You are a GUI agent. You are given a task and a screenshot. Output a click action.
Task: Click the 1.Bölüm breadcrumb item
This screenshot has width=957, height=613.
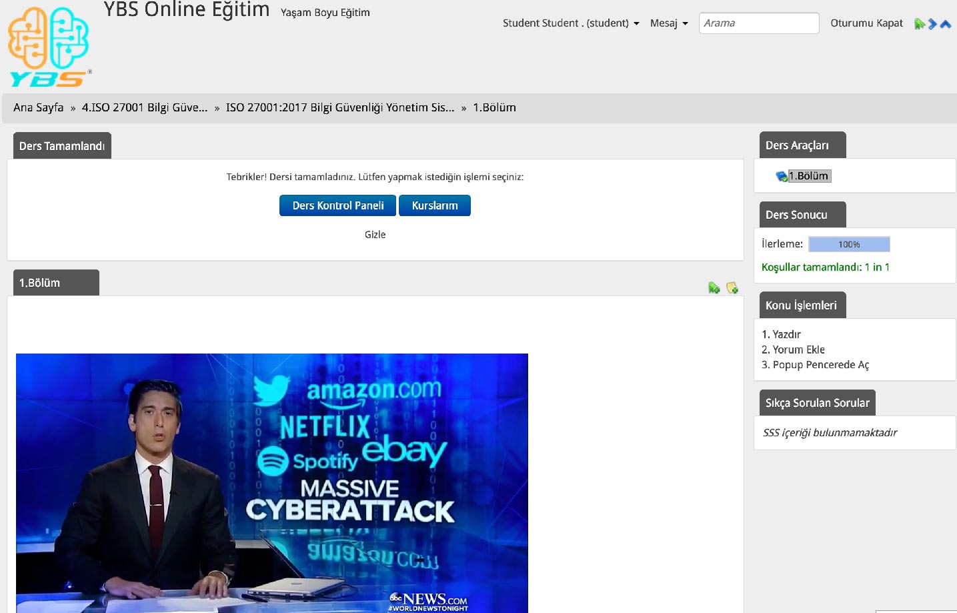[494, 107]
